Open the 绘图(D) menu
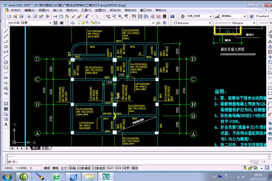Viewport: 272px width, 181px height. 100,10
